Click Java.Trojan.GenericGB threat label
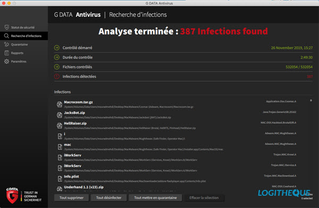This screenshot has height=208, width=319. click(279, 112)
